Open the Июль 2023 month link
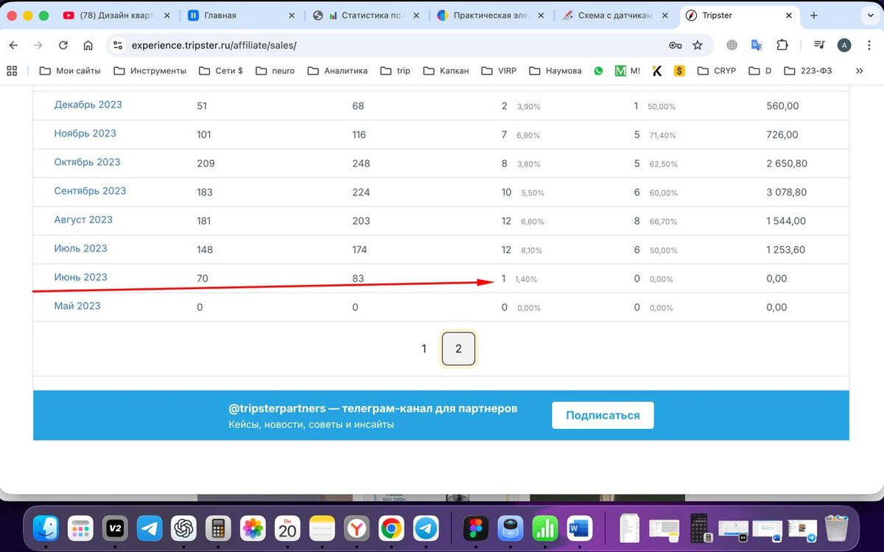The image size is (884, 552). click(80, 248)
